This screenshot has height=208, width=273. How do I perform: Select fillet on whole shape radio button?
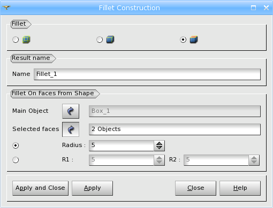[16, 40]
